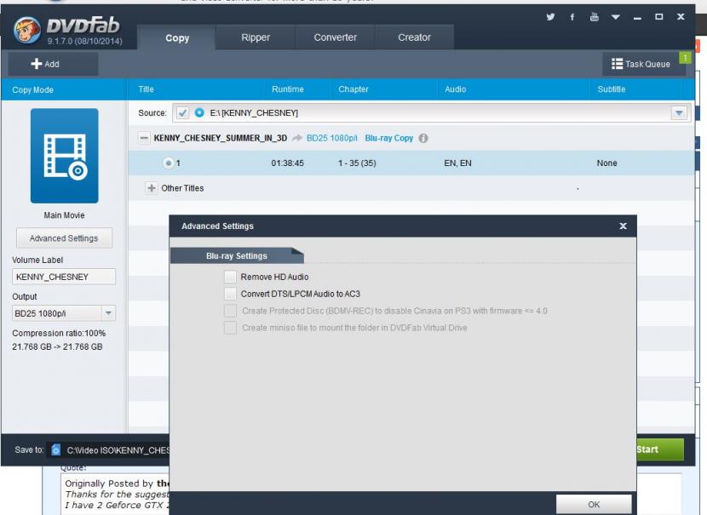This screenshot has width=707, height=515.
Task: Switch to the Copy tab
Action: (x=177, y=37)
